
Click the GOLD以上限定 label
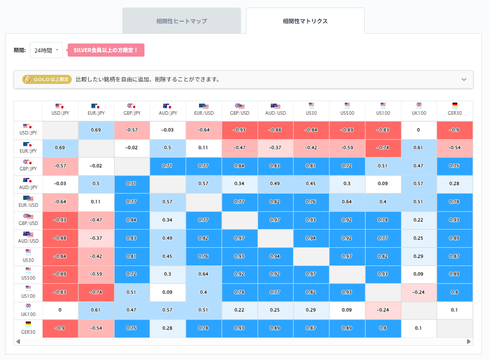(46, 79)
